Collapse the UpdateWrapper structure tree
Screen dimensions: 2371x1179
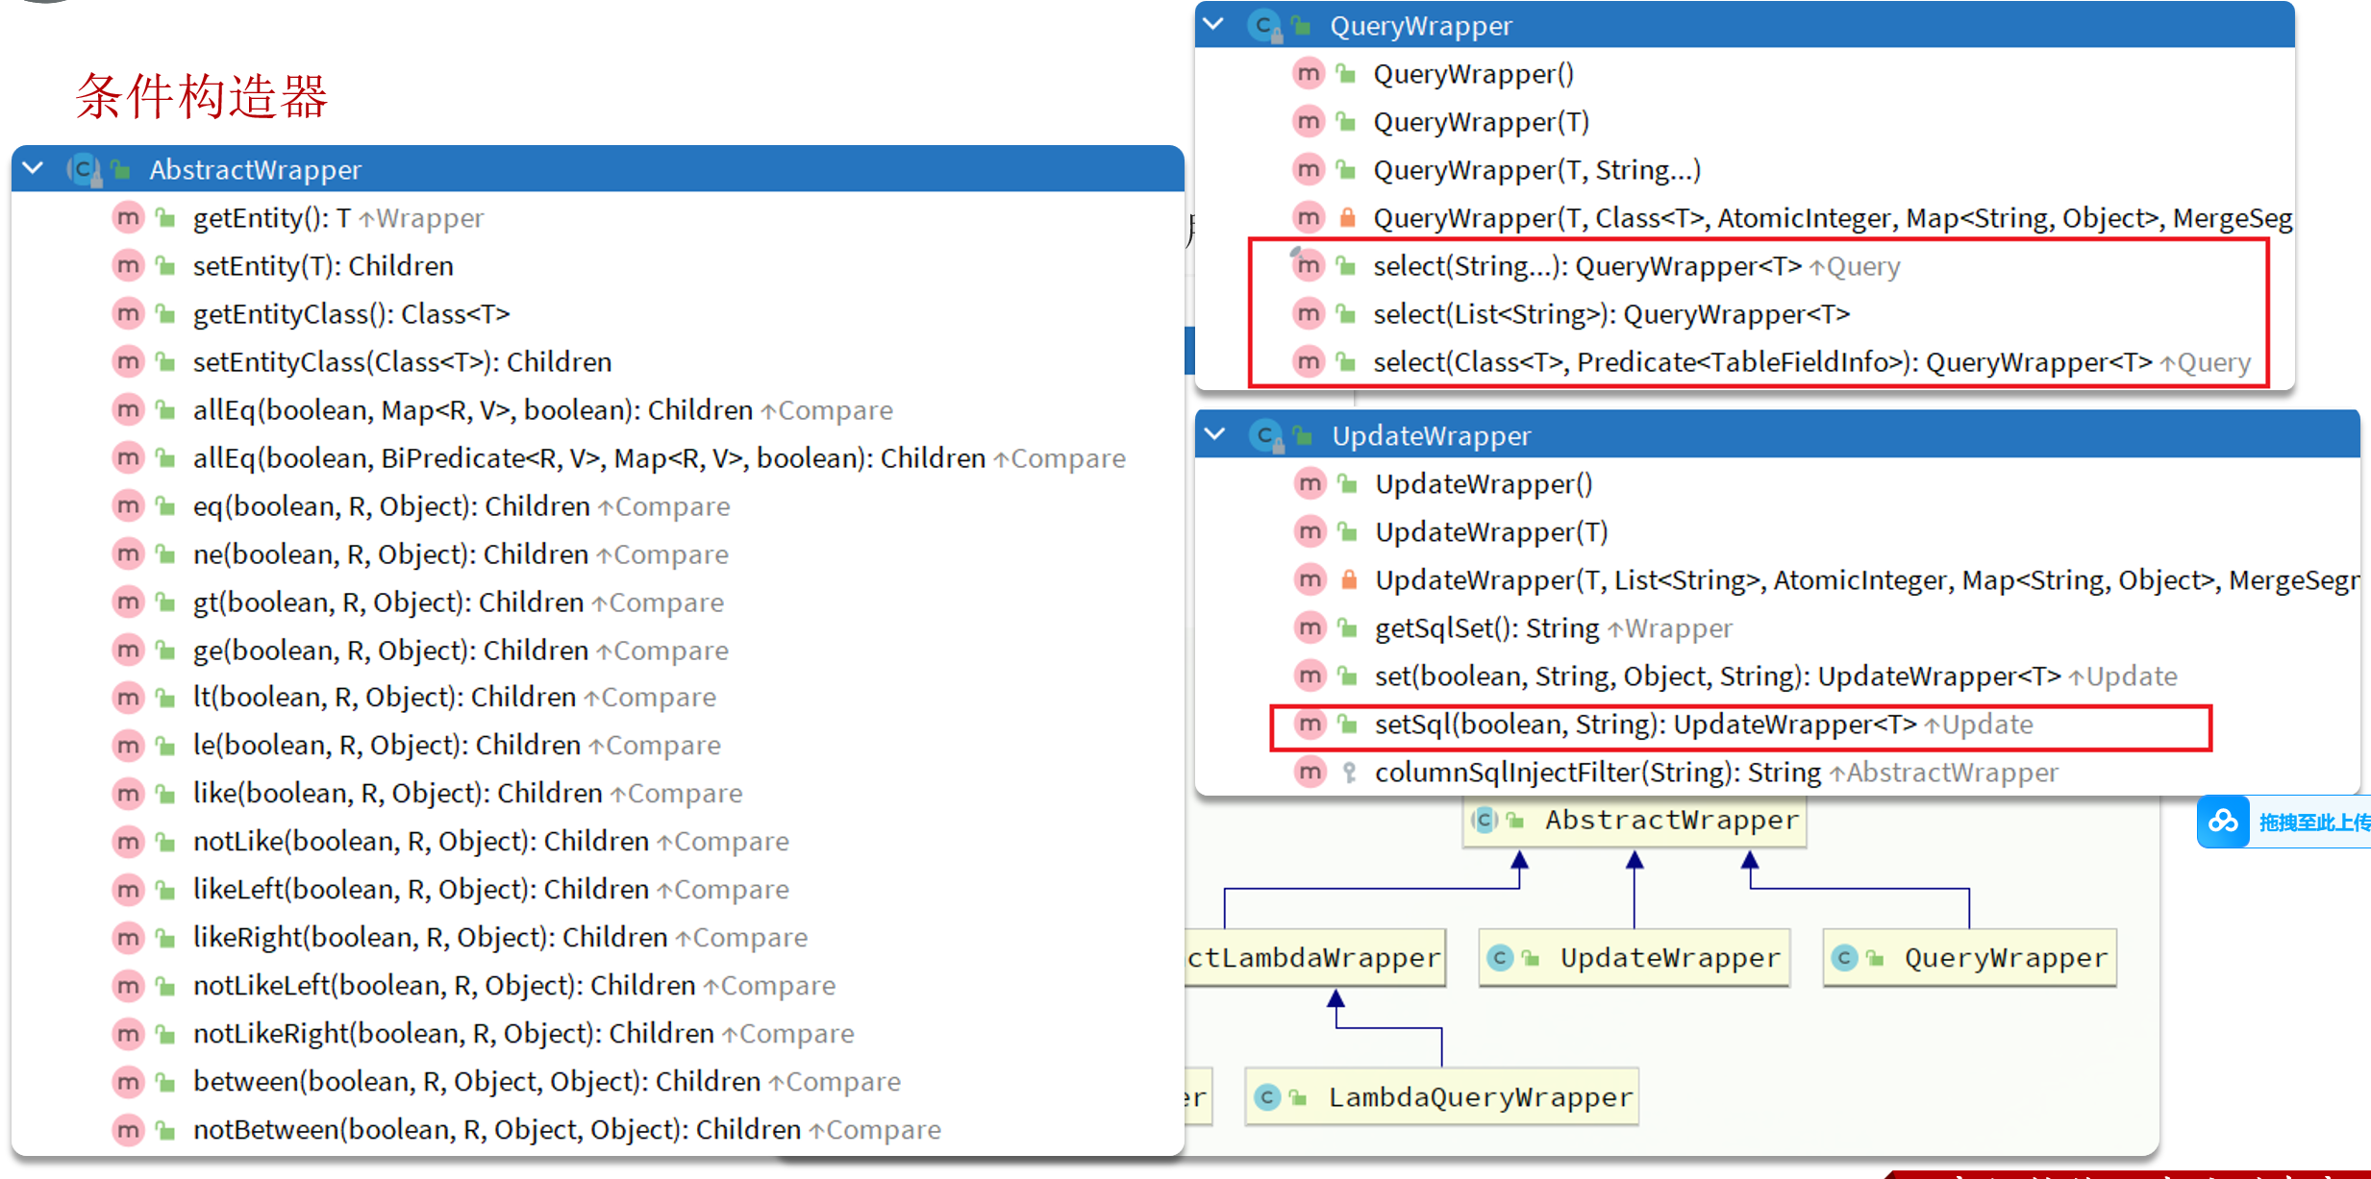coord(1215,434)
